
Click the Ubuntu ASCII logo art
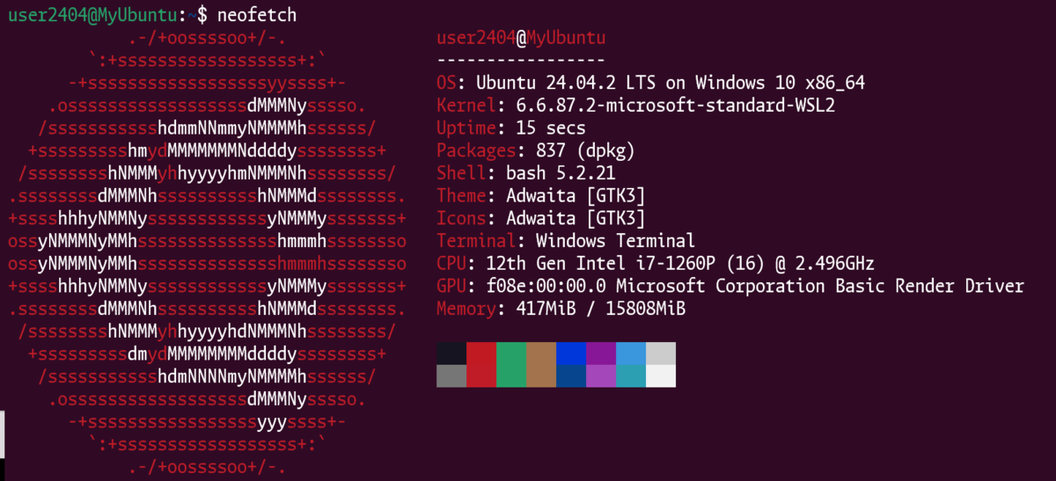[208, 252]
